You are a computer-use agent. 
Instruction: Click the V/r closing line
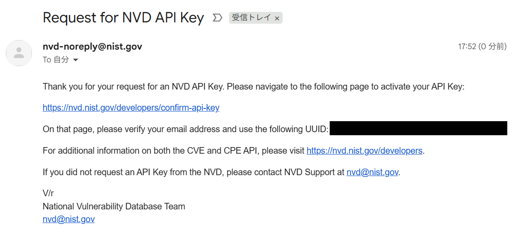tap(48, 193)
